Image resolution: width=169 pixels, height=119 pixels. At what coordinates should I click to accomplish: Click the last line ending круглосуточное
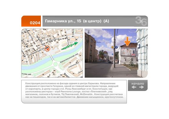point(74,97)
